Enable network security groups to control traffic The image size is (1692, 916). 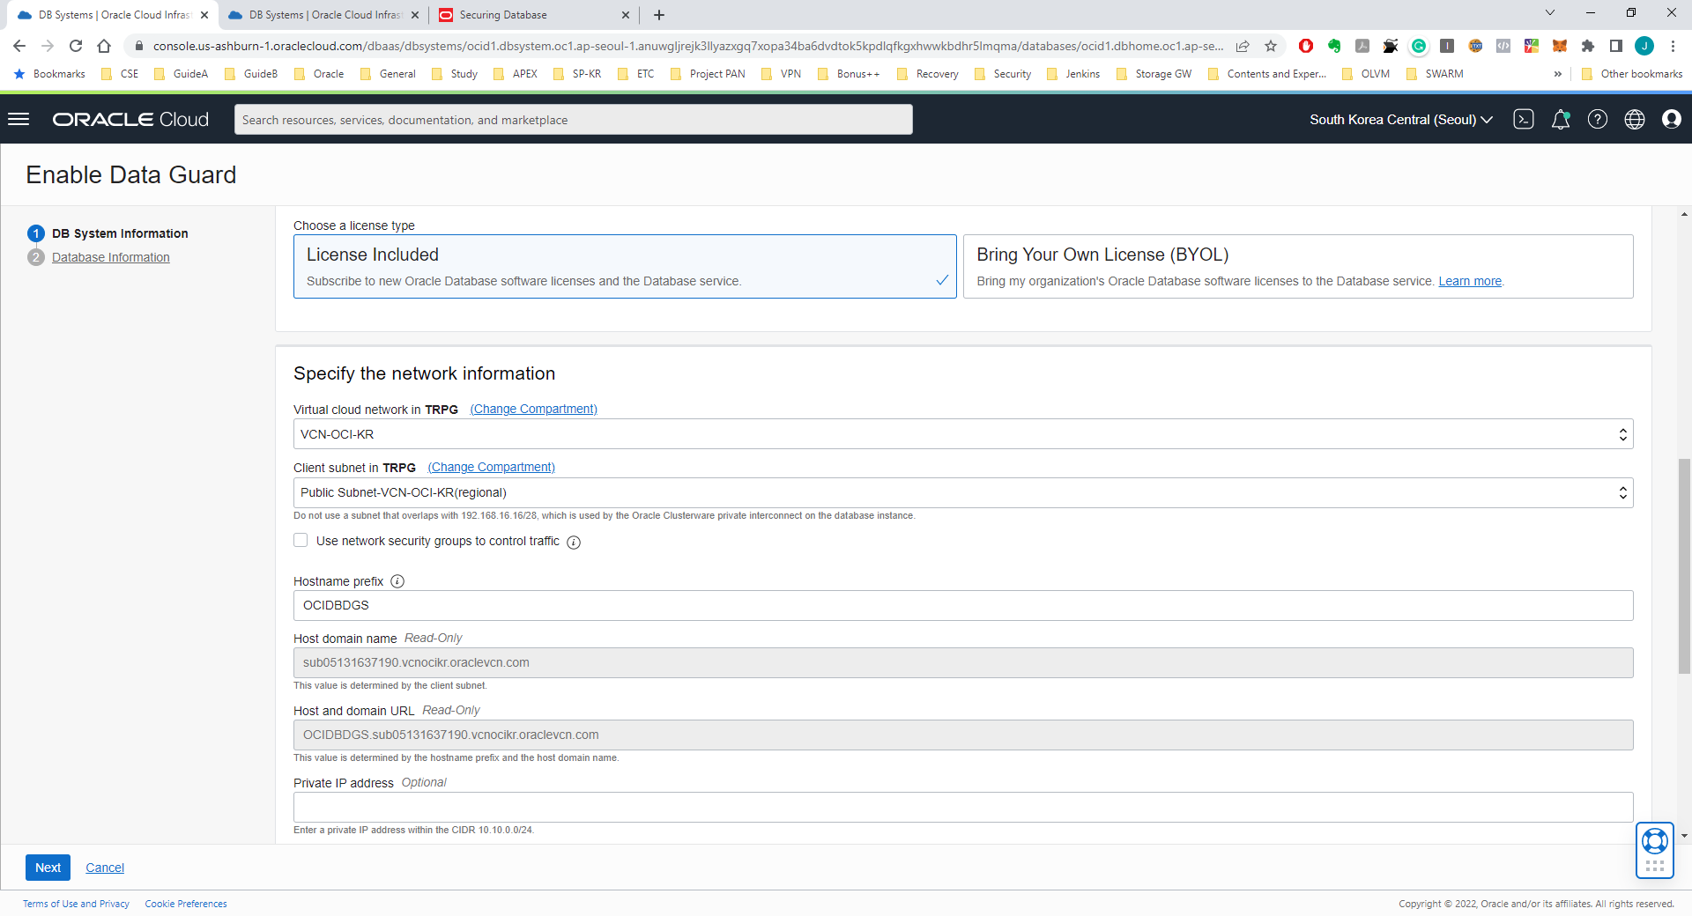(x=301, y=541)
